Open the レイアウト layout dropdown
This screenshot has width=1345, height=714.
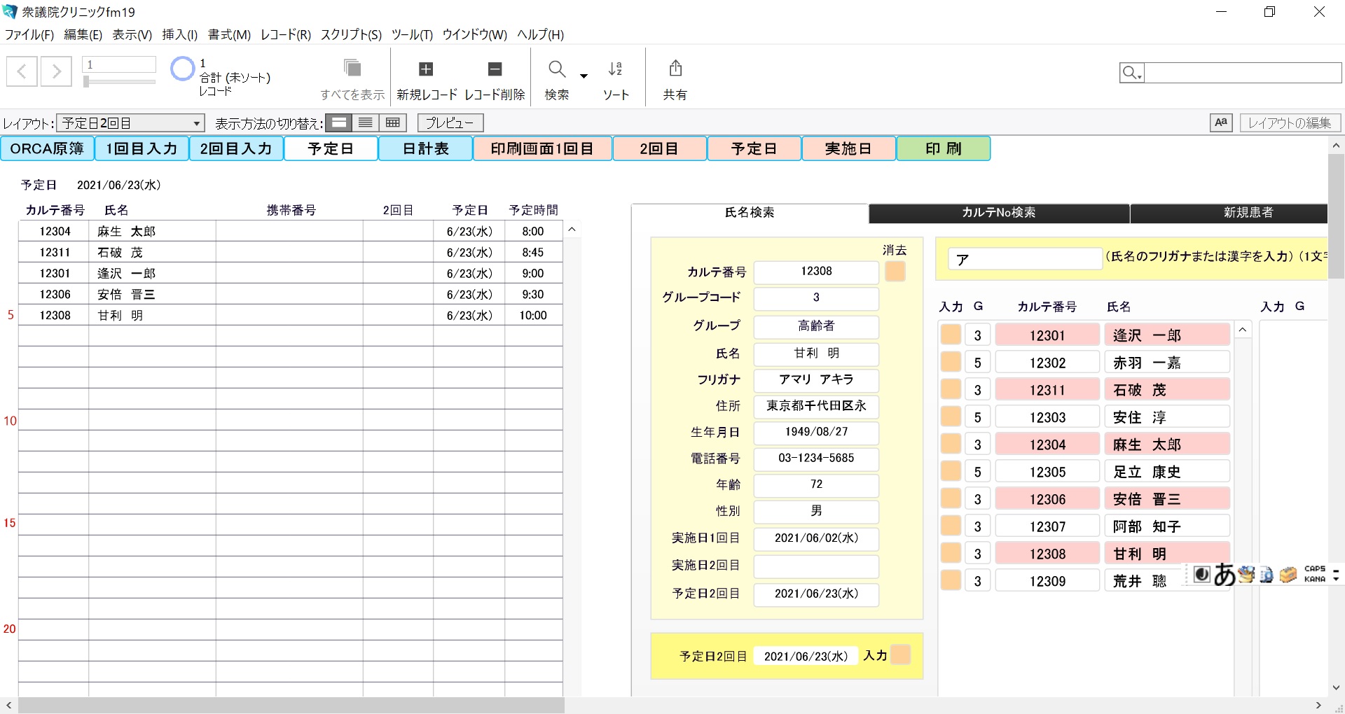[130, 123]
